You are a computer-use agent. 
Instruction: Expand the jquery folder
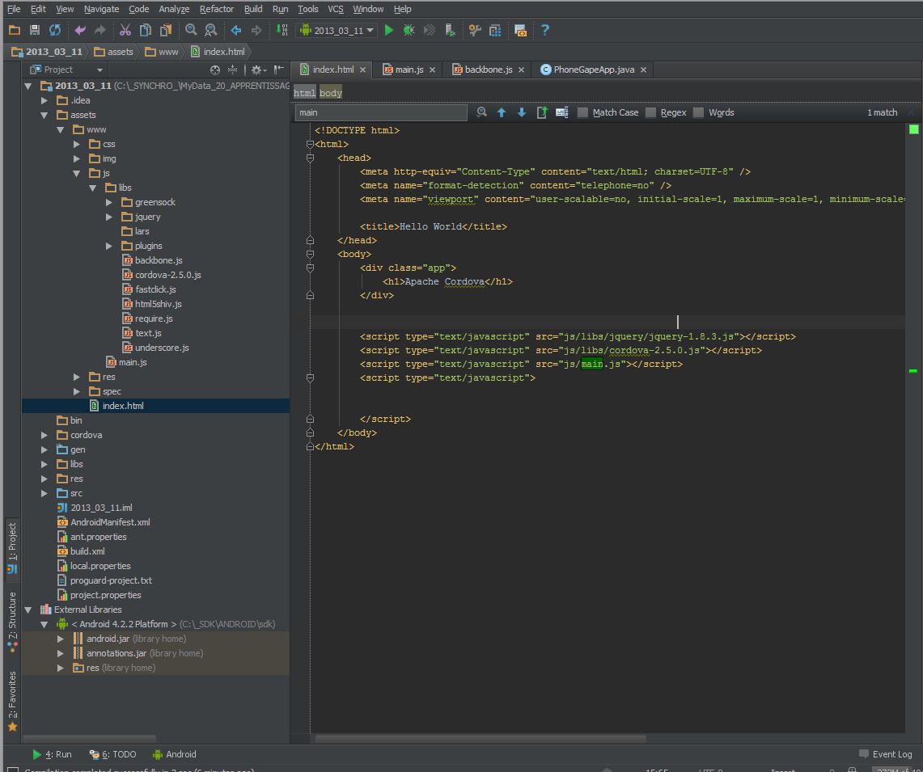(x=109, y=217)
